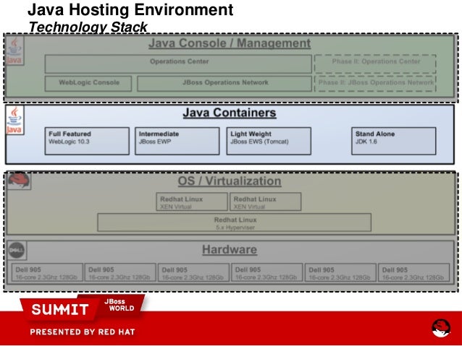Click the Light Weight JBoss EWS (Tomcat) box
Viewport: 462px width, 346px height.
point(269,141)
